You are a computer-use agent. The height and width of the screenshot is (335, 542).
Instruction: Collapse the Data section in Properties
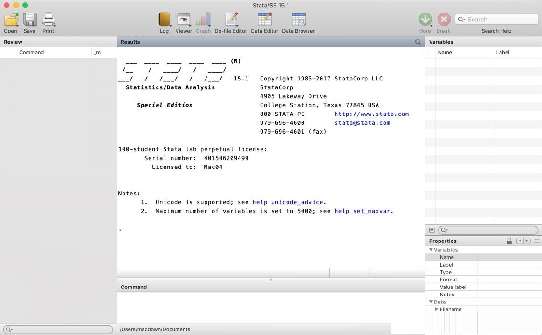point(431,301)
